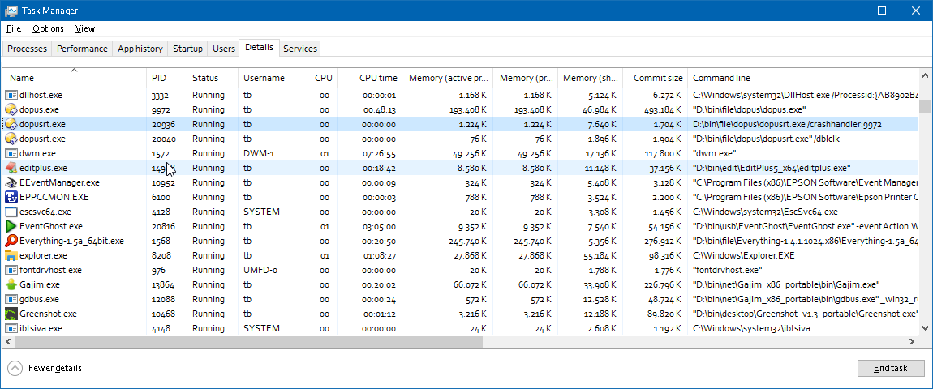Screen dimensions: 933x389
Task: Click the horizontal scrollbar thumb
Action: point(247,341)
